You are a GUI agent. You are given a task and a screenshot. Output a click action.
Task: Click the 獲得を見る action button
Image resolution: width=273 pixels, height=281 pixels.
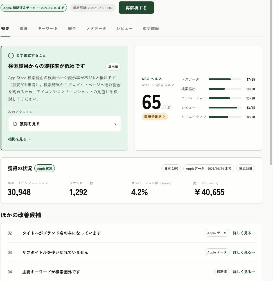click(x=64, y=124)
